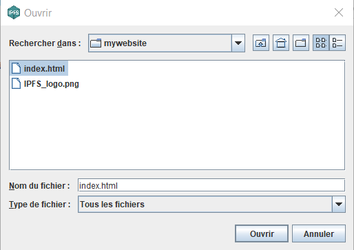The width and height of the screenshot is (354, 250).
Task: Go up one folder level
Action: [x=261, y=43]
